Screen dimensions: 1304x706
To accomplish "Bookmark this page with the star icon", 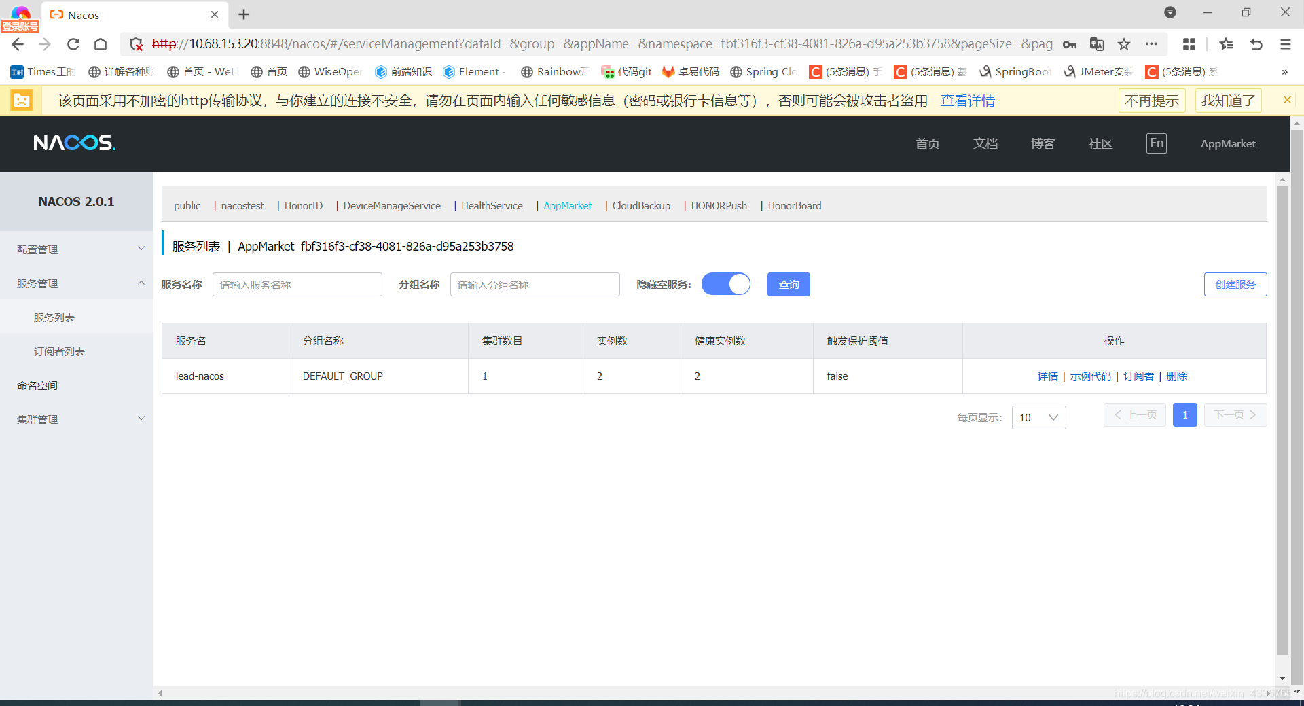I will click(1124, 44).
